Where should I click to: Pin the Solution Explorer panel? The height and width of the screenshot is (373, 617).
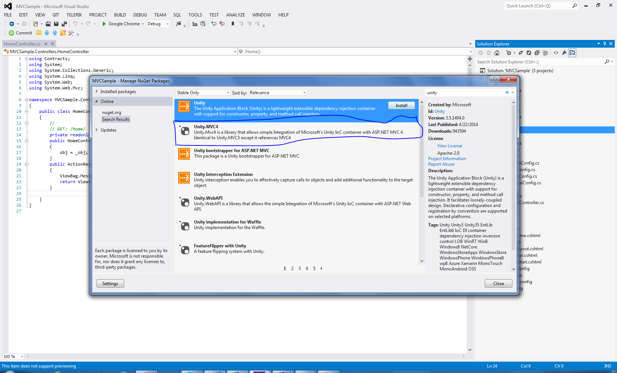(x=605, y=44)
